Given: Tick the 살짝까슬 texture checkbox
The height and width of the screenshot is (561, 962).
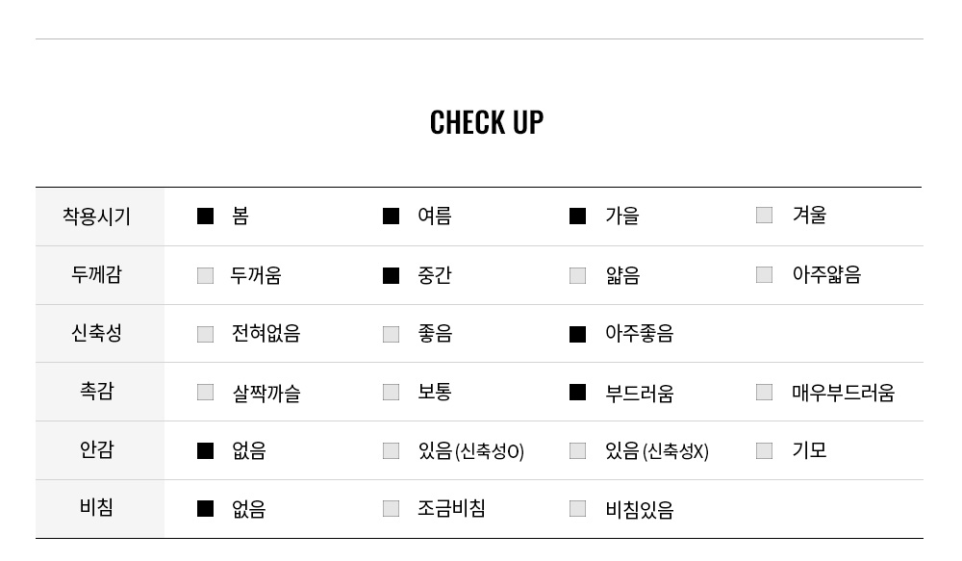Looking at the screenshot, I should (x=205, y=392).
